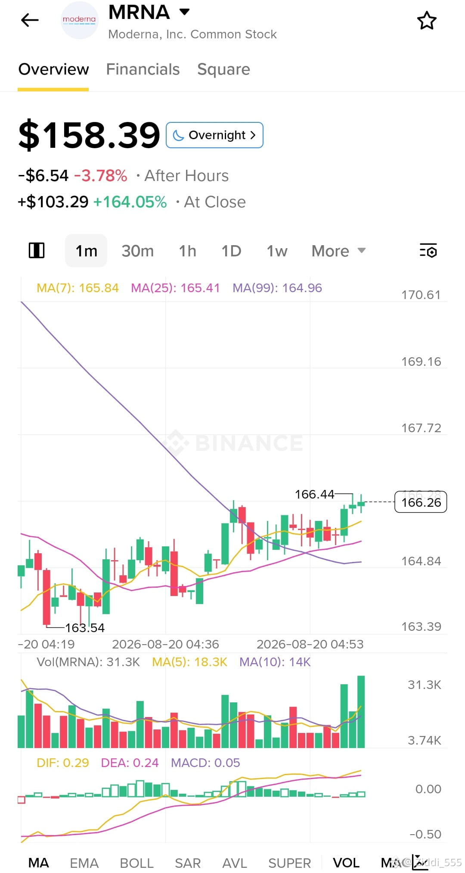Screen dimensions: 465x873
Task: Enable the SAR indicator
Action: 188,863
